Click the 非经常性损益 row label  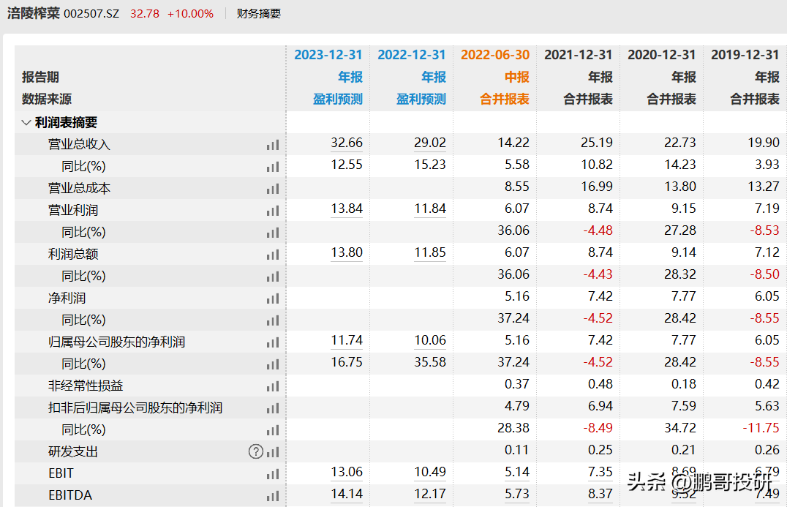[86, 386]
